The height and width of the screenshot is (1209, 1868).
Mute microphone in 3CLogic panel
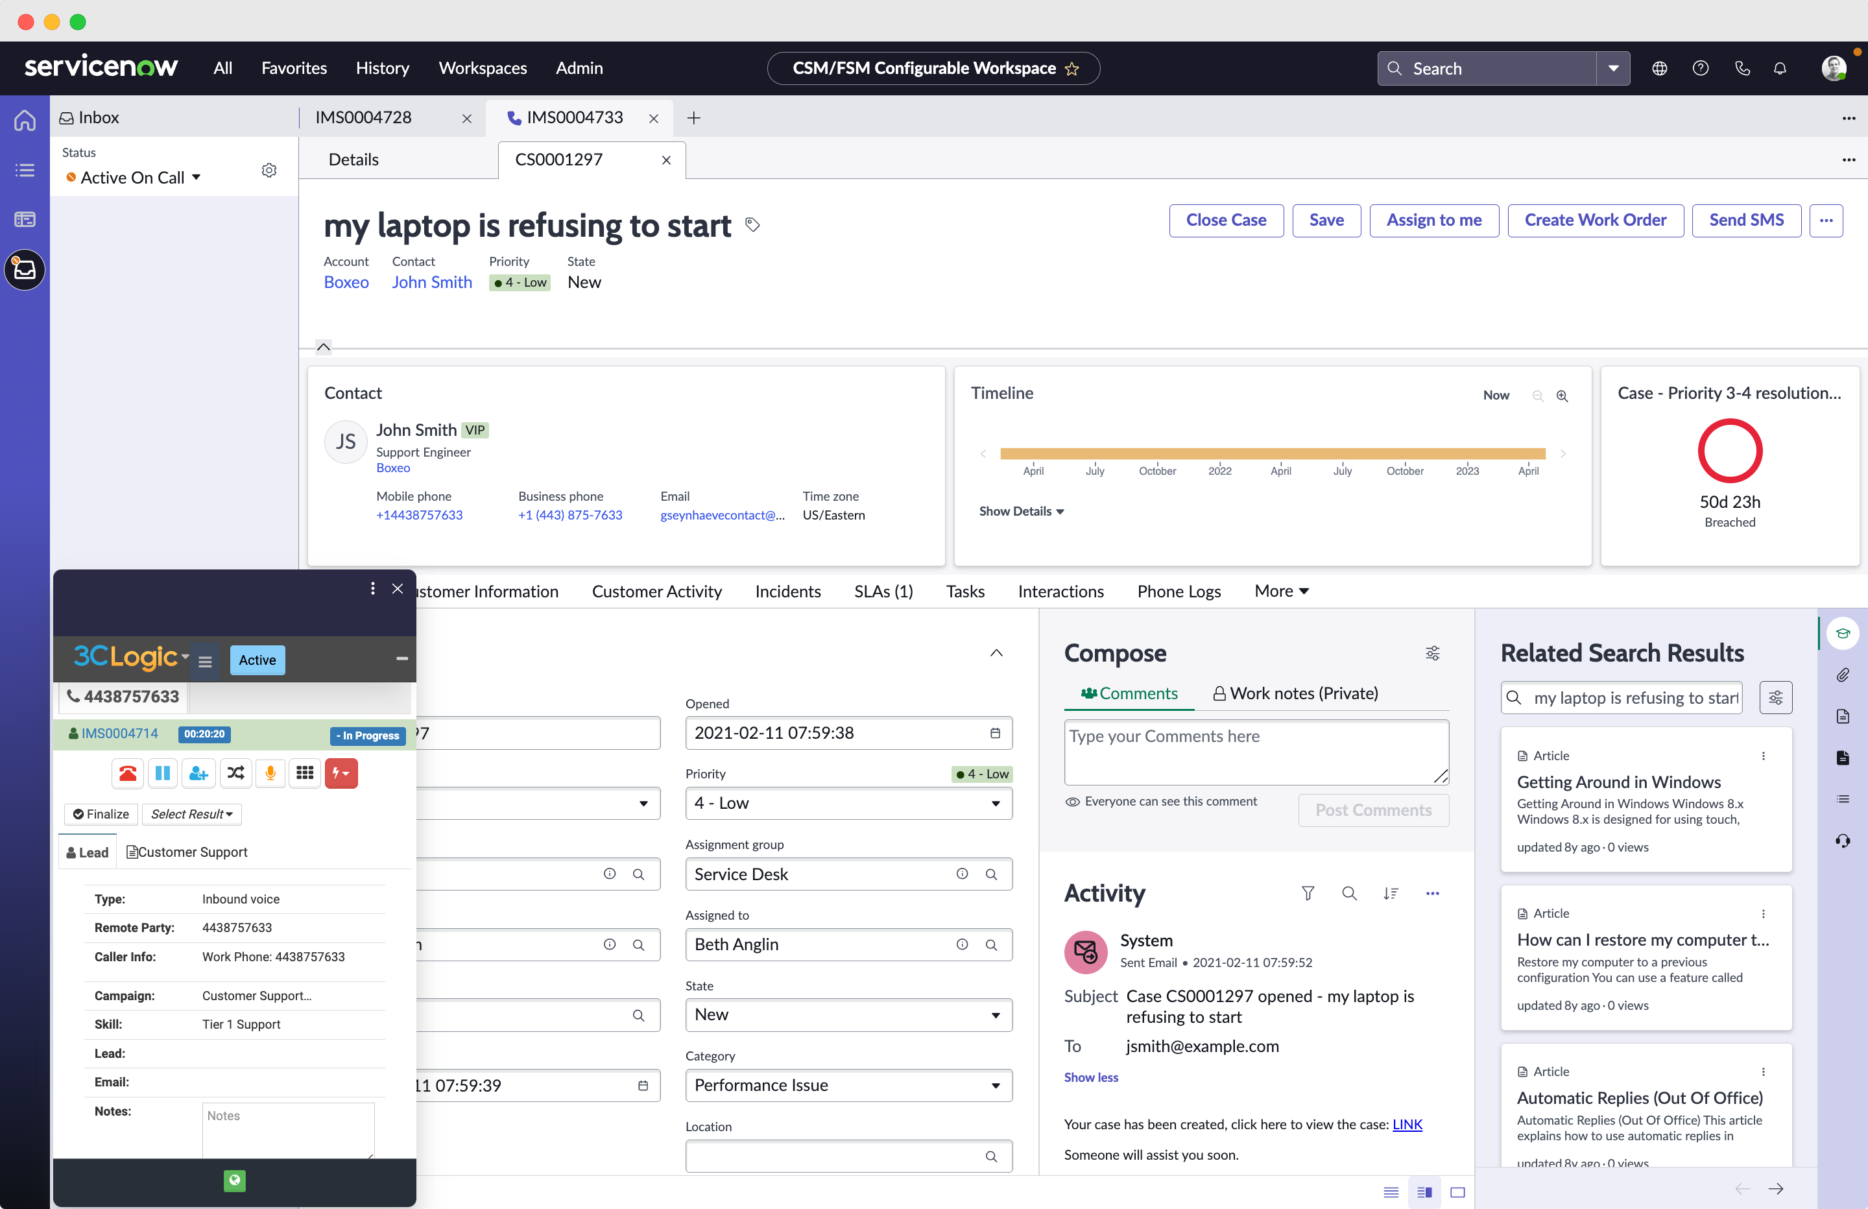click(270, 773)
